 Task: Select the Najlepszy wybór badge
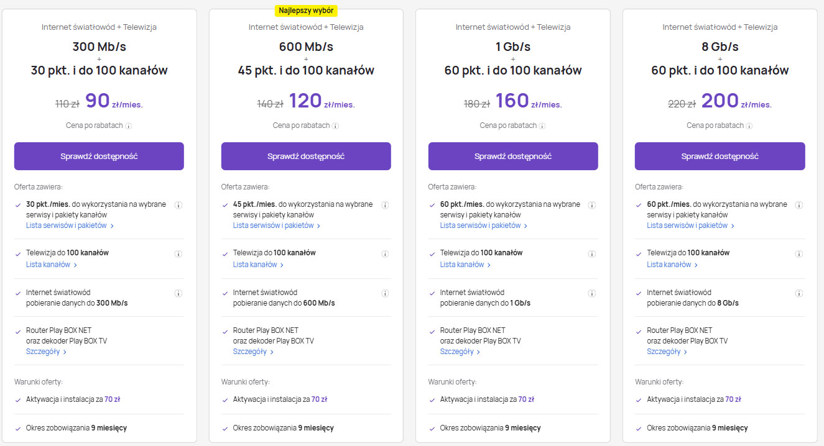click(306, 11)
